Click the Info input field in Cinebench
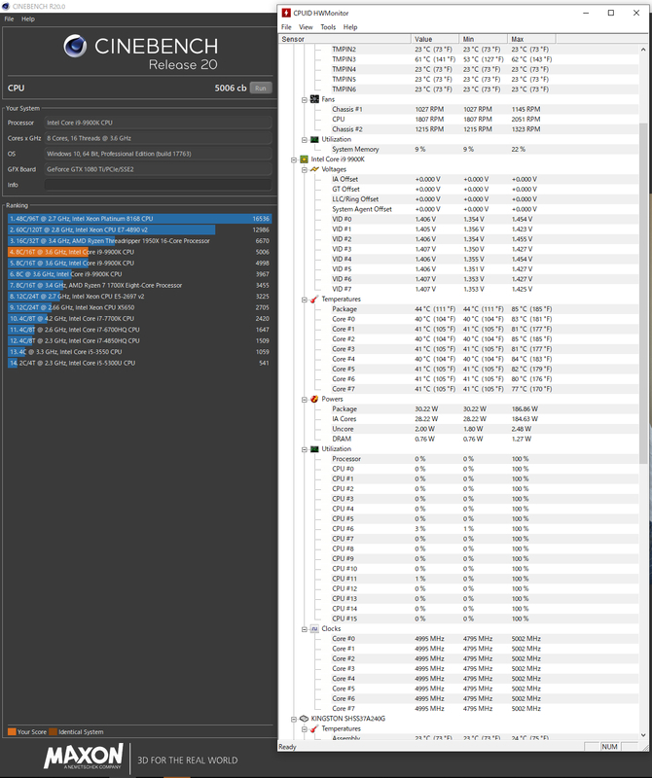Viewport: 652px width, 778px height. [x=158, y=185]
